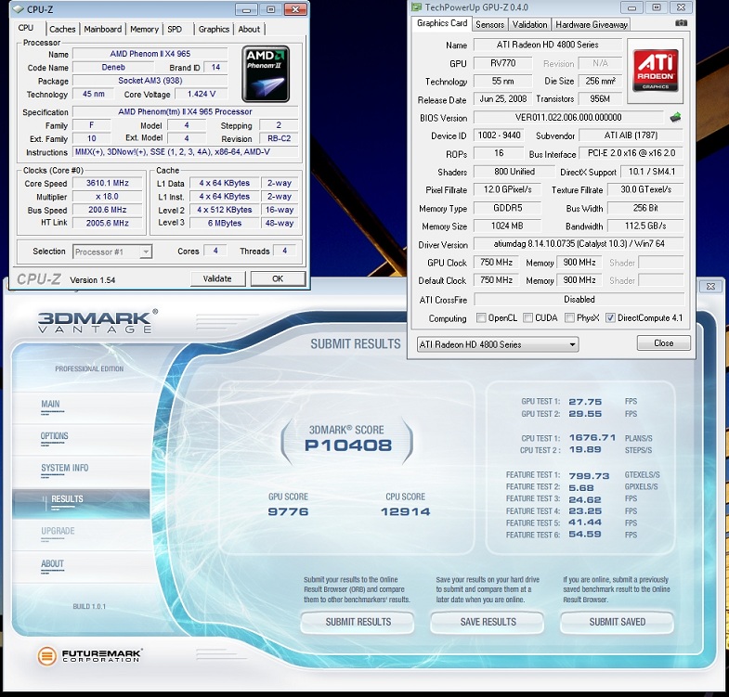Open SYSTEM INFO in the 3DMark sidebar
This screenshot has width=729, height=697.
(x=65, y=468)
